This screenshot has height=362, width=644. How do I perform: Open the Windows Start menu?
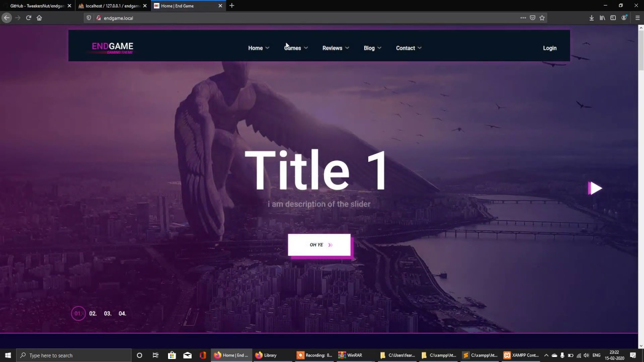click(8, 355)
